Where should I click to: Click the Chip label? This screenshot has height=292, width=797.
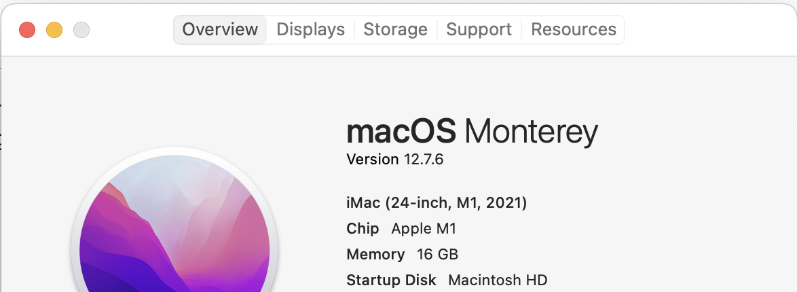click(363, 229)
